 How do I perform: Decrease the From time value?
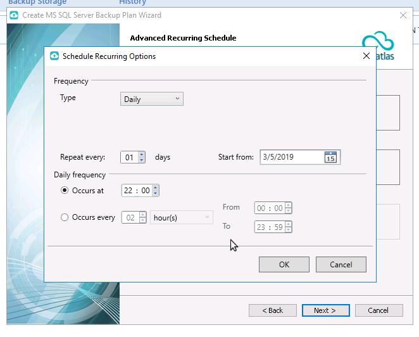point(289,211)
